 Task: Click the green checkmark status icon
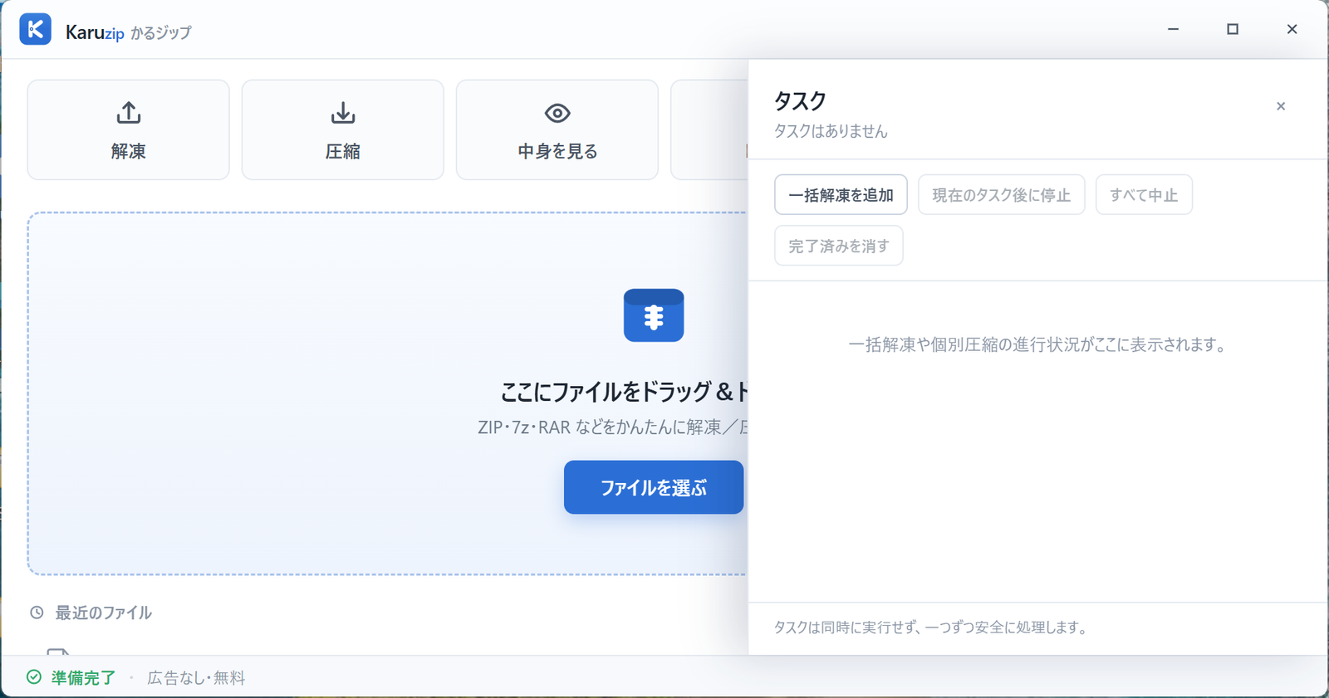click(34, 677)
